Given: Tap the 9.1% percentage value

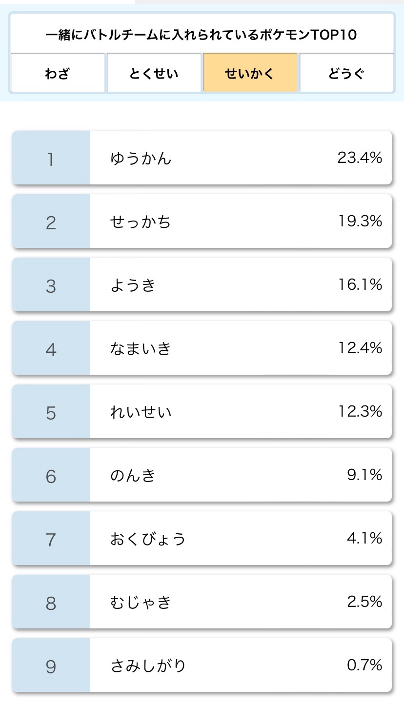Looking at the screenshot, I should (x=364, y=475).
